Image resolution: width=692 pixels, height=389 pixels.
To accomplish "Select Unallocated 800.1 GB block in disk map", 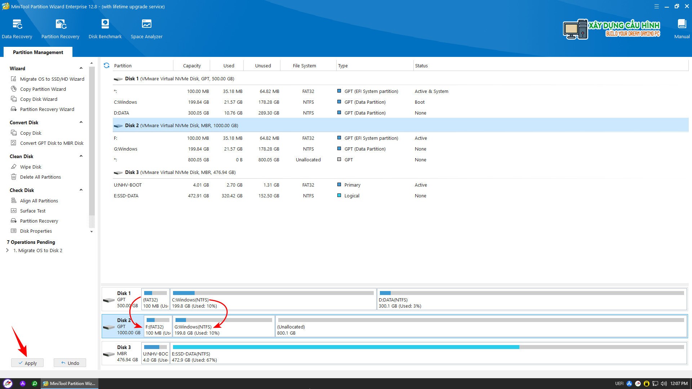I will [481, 326].
